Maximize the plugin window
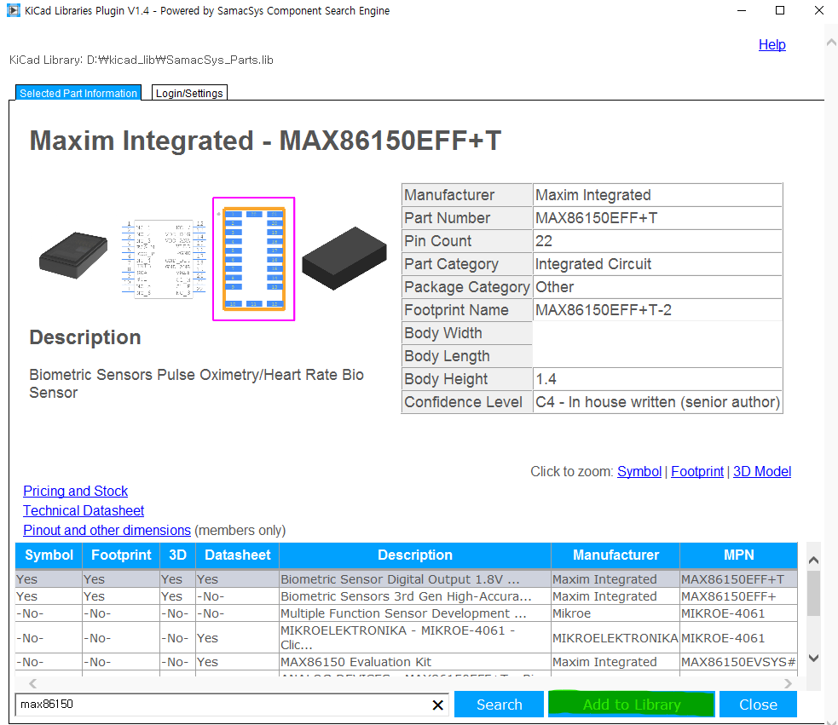838x725 pixels. (780, 11)
